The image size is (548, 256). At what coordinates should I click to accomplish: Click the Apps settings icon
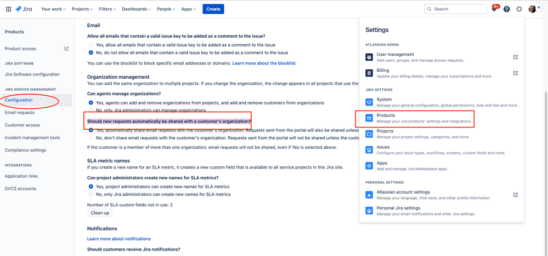[x=369, y=166]
